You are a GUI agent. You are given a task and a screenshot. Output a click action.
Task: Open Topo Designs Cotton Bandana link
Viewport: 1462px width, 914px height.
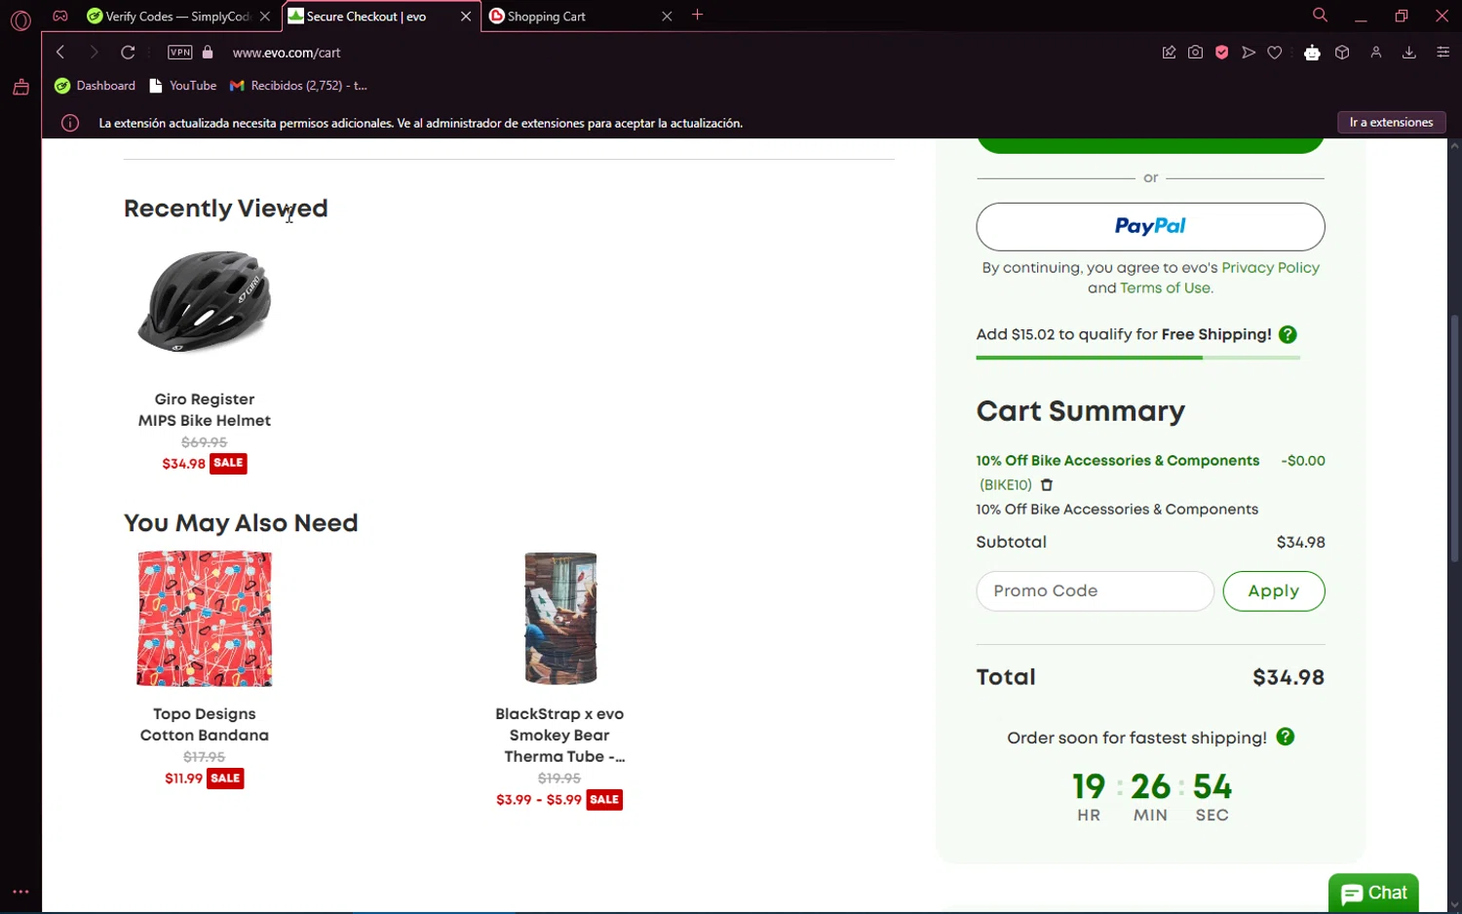205,725
